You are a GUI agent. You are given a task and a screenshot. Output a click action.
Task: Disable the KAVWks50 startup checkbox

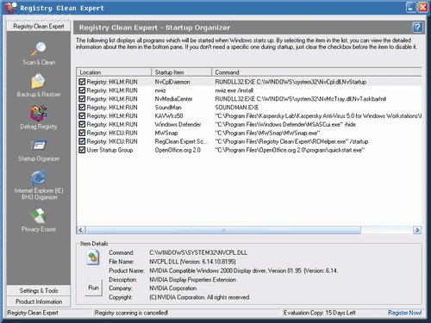coord(82,115)
